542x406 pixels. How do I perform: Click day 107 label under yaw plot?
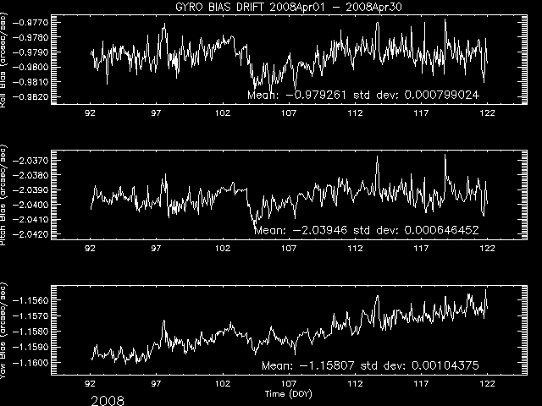(x=289, y=383)
